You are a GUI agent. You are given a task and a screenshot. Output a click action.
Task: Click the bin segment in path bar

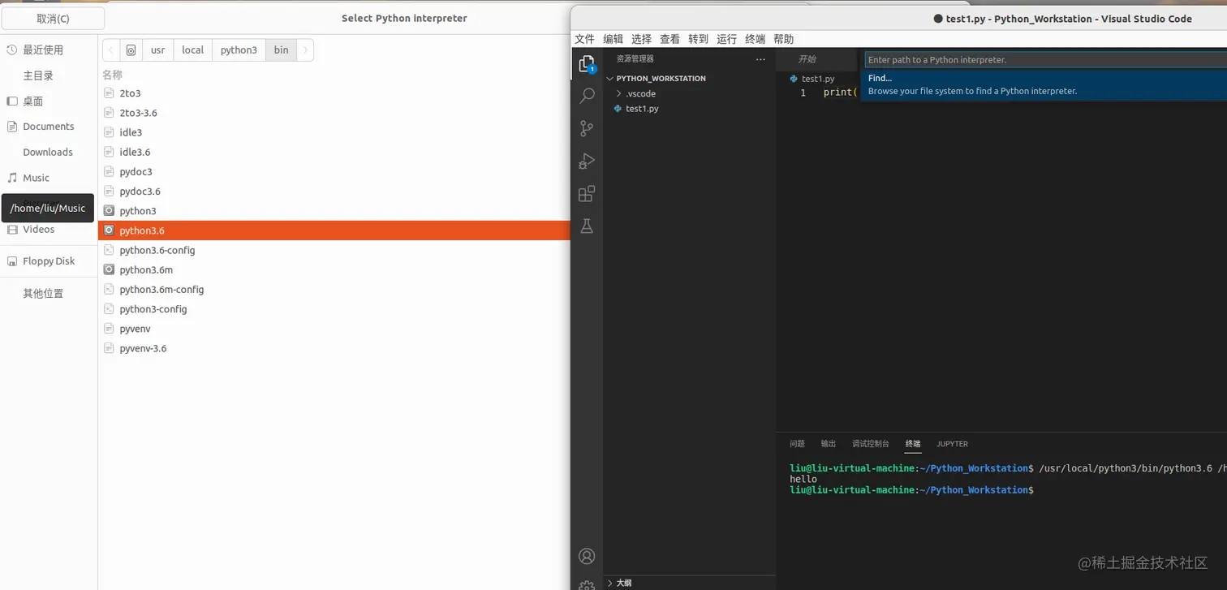pos(281,50)
